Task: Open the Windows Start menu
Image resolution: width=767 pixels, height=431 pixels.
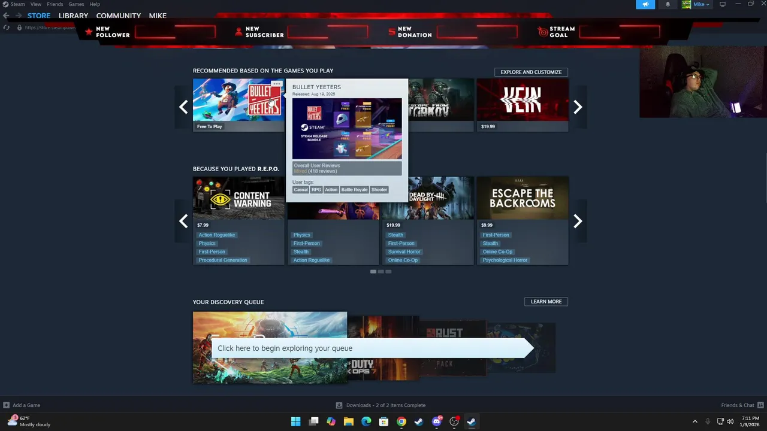Action: [x=295, y=421]
